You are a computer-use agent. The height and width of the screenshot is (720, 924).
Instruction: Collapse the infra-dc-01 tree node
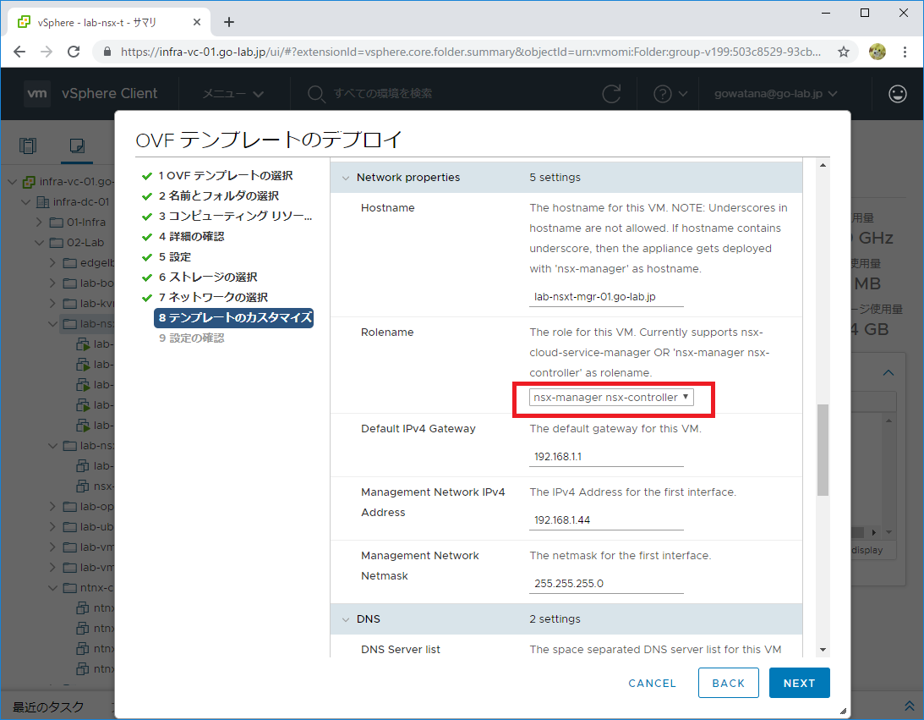26,202
